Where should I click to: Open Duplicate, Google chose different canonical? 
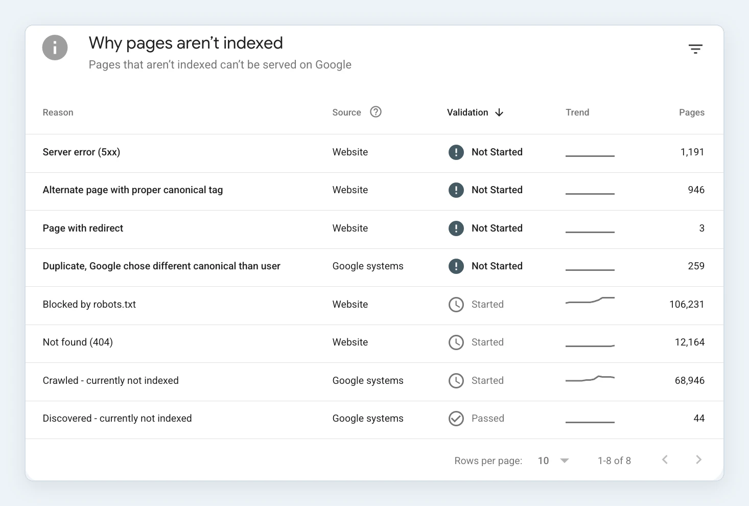[x=161, y=266]
